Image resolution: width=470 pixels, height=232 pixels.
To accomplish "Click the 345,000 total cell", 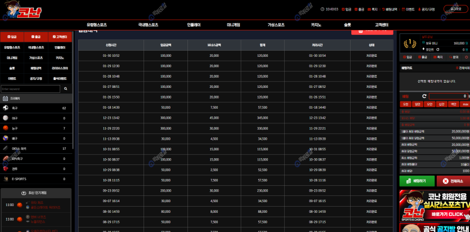I will [x=262, y=118].
